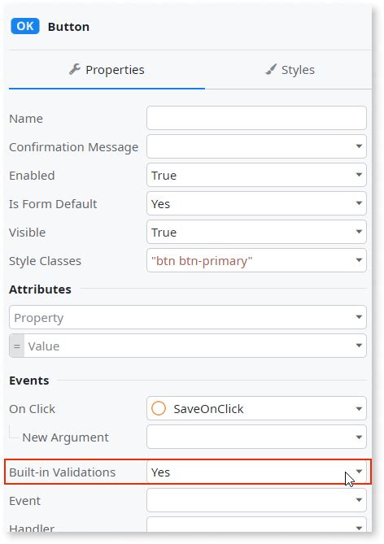Click the attribute Property placeholder field
Viewport: 384px width, 544px height.
188,317
